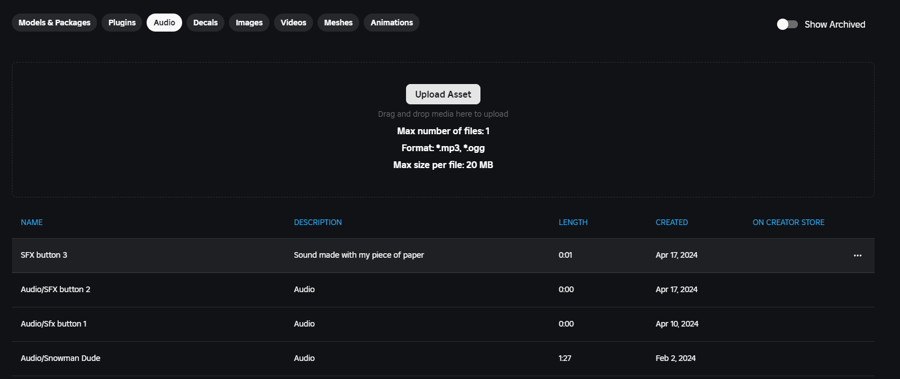Image resolution: width=900 pixels, height=379 pixels.
Task: Switch to the Plugins tab
Action: click(x=122, y=23)
